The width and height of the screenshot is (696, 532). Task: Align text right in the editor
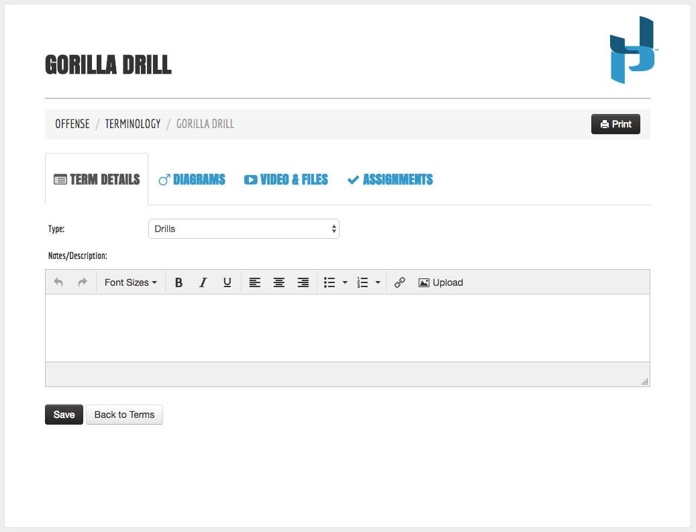pos(303,282)
